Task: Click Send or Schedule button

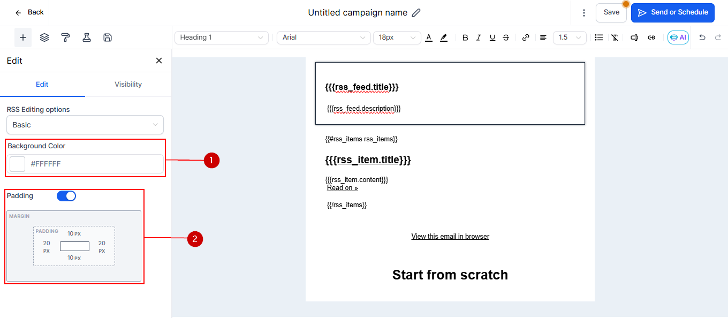Action: [x=673, y=12]
